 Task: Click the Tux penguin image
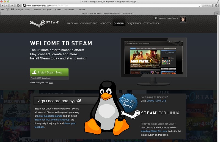(x=107, y=108)
